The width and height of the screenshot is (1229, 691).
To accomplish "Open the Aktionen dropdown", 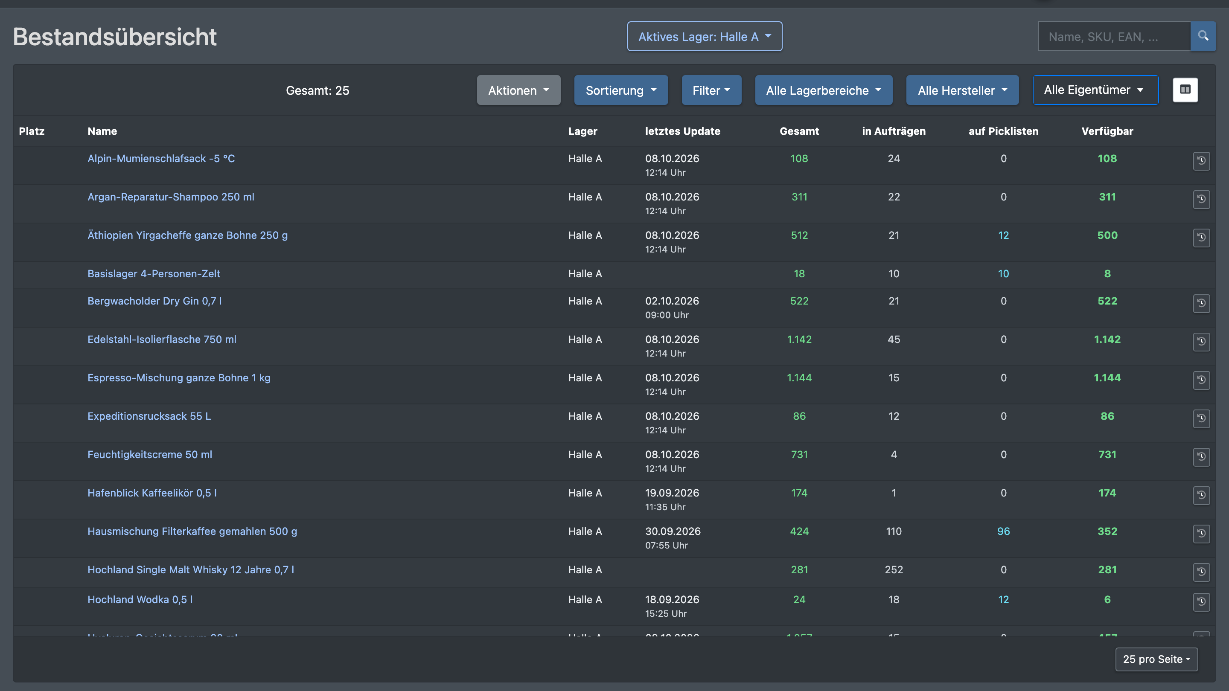I will (x=518, y=90).
